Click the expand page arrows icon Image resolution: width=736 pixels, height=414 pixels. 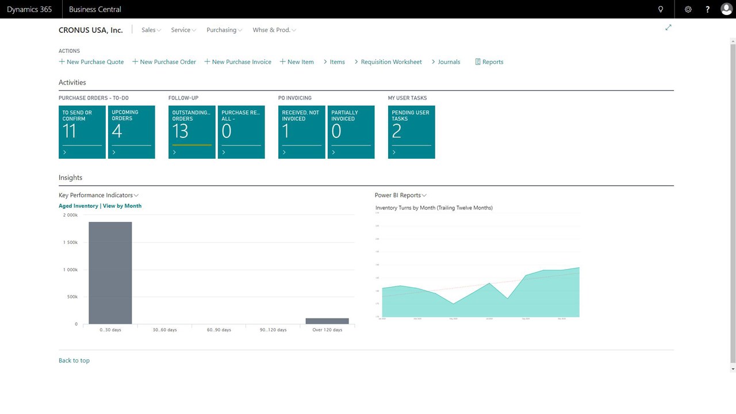668,28
